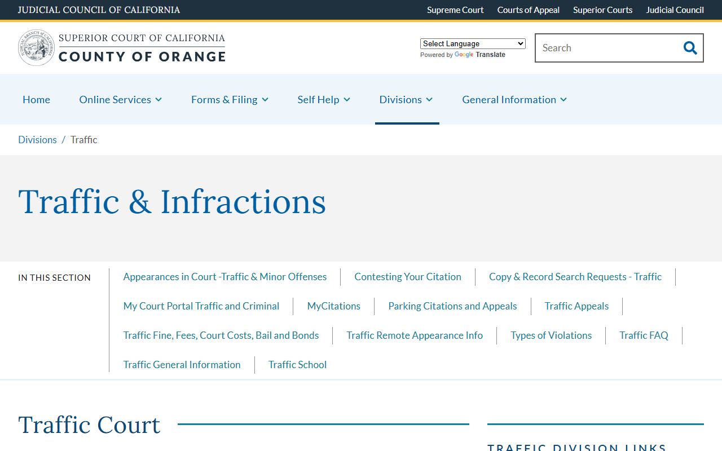This screenshot has width=722, height=451.
Task: Expand the General Information menu chevron
Action: click(x=563, y=100)
